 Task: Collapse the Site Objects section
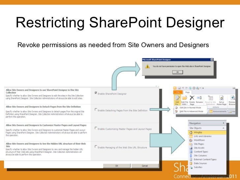[x=224, y=128]
